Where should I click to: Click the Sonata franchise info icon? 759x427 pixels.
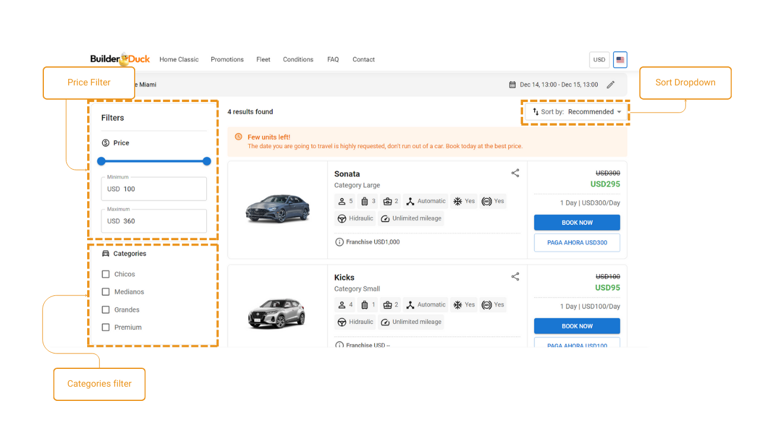339,242
